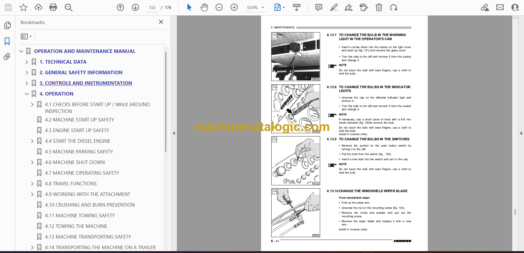Expand 4.1 Checks Before Start Up
This screenshot has width=524, height=253.
pyautogui.click(x=32, y=105)
